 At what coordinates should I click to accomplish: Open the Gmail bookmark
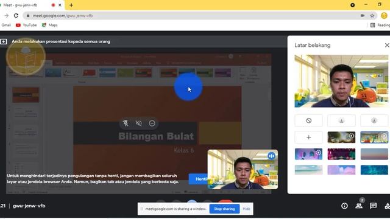click(6, 25)
